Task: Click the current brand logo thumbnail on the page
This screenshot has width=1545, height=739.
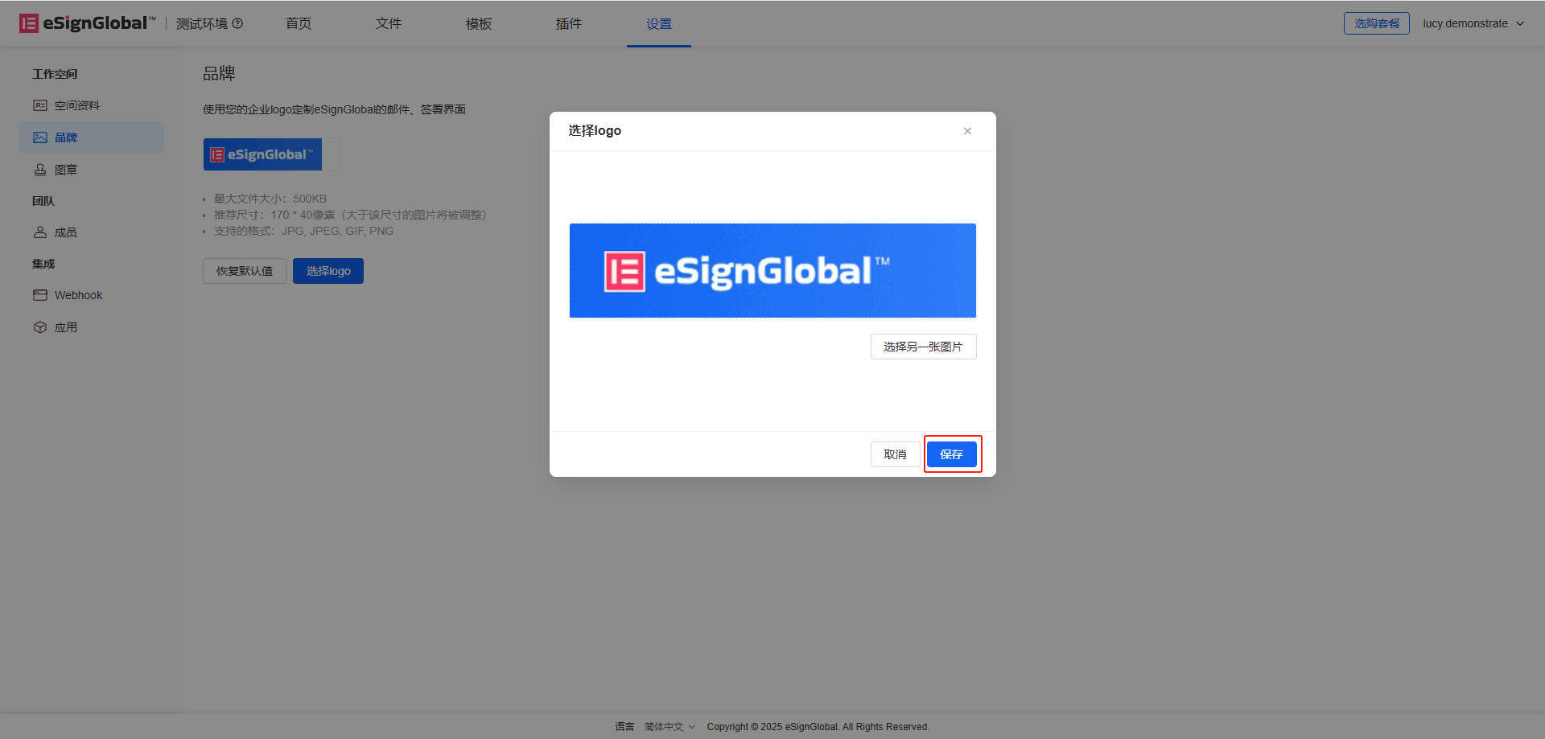Action: [x=262, y=154]
